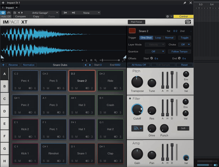Toggle the plugin power bypass button
This screenshot has height=167, width=219.
pos(3,13)
